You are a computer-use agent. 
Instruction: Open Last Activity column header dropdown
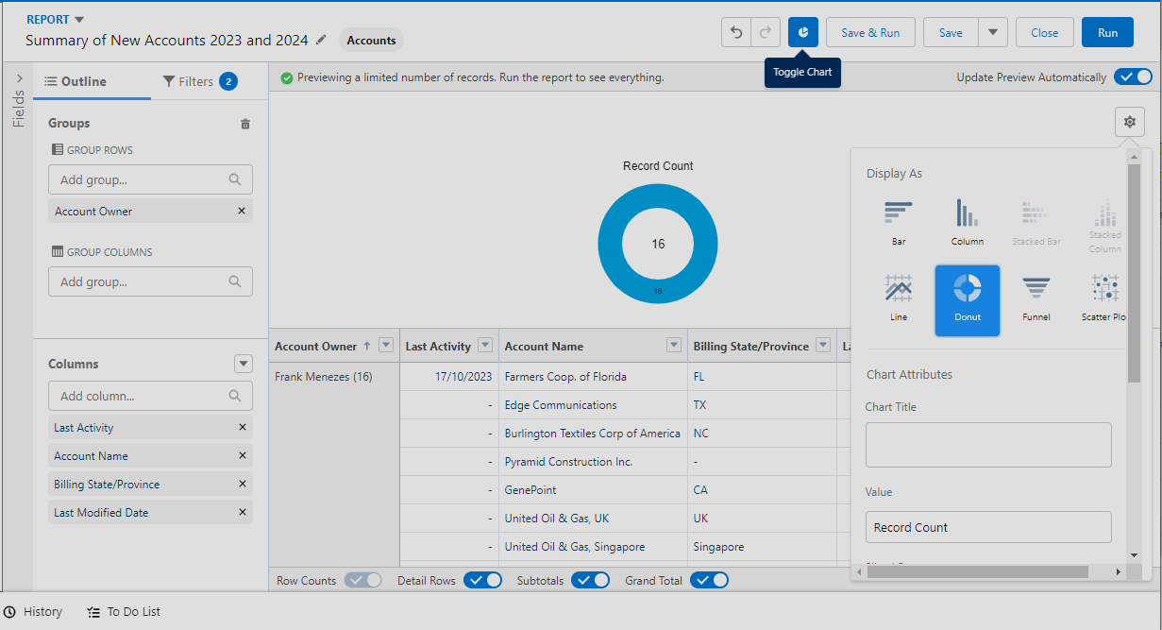pyautogui.click(x=485, y=346)
